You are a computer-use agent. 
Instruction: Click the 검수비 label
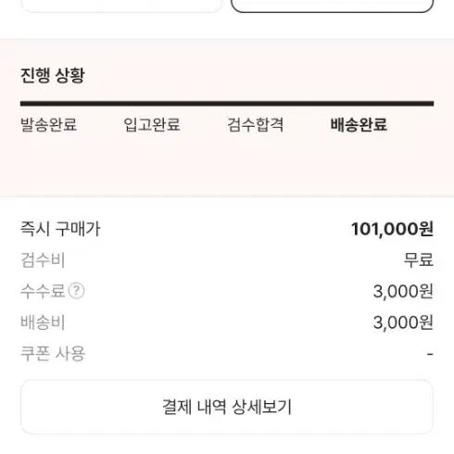click(43, 260)
